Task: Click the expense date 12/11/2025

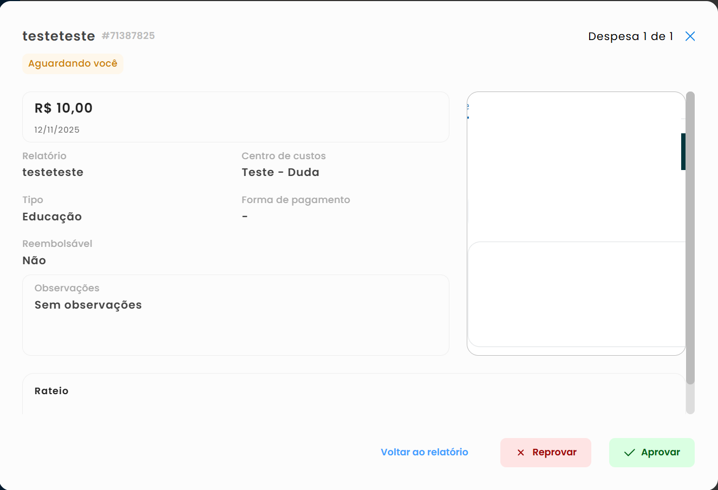Action: 57,130
